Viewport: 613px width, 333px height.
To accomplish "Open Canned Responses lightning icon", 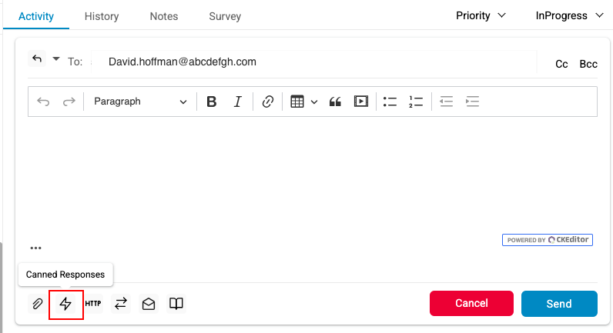I will coord(65,304).
